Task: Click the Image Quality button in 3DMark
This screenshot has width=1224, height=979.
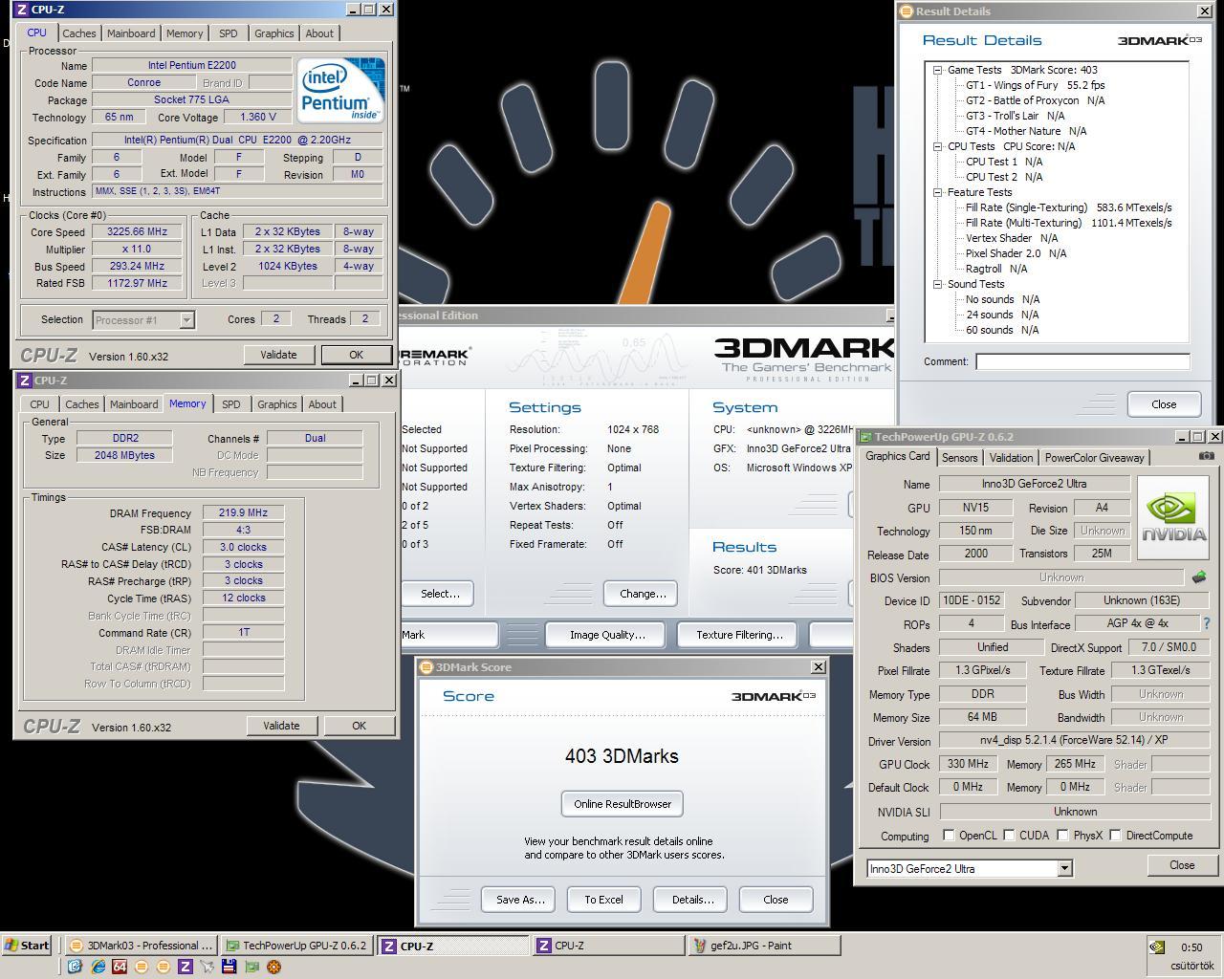Action: point(607,635)
